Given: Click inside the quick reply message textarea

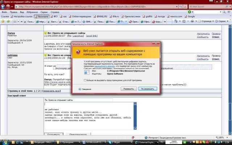Looking at the screenshot, I should (x=89, y=116).
